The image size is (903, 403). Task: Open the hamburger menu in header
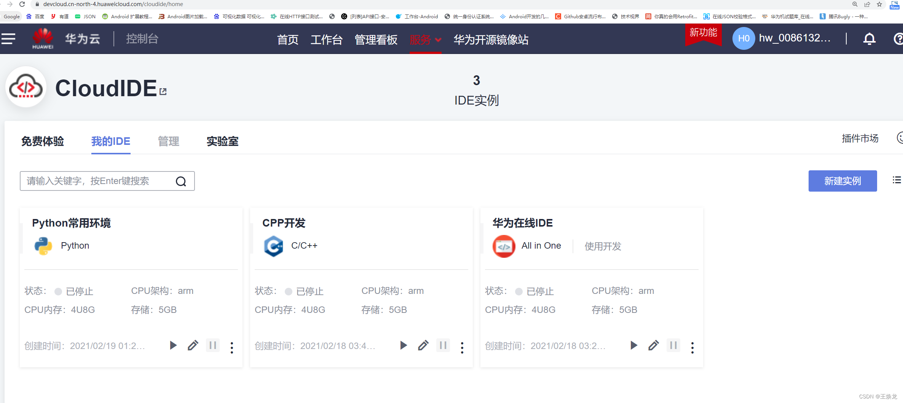[8, 39]
